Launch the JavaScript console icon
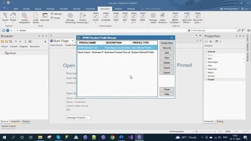251x141 pixels. click(44, 17)
